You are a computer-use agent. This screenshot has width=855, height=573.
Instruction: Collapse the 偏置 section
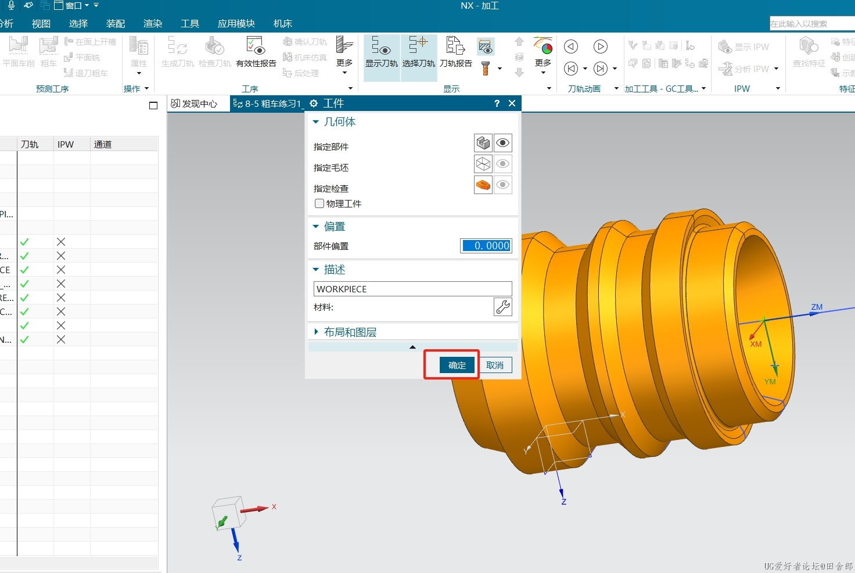click(316, 227)
